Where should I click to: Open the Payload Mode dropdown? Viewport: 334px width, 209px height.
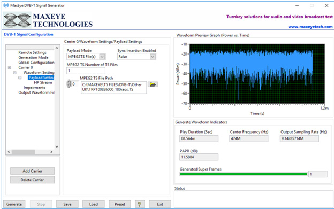pos(102,57)
